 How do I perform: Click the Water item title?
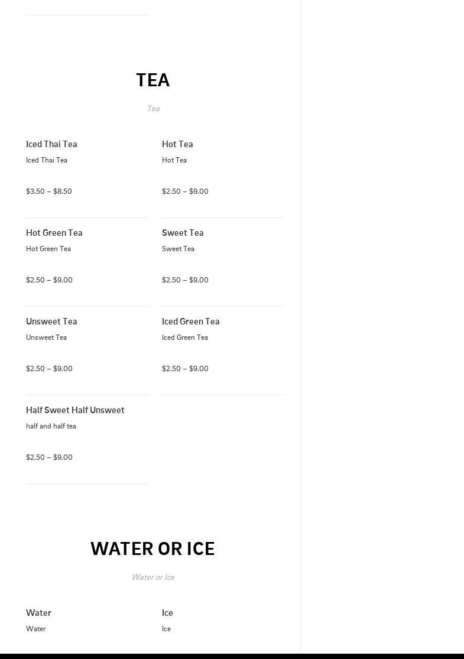tap(38, 613)
